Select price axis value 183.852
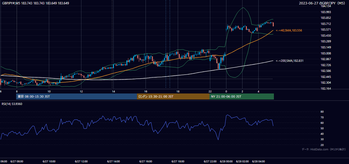The image size is (349, 164). click(x=326, y=18)
